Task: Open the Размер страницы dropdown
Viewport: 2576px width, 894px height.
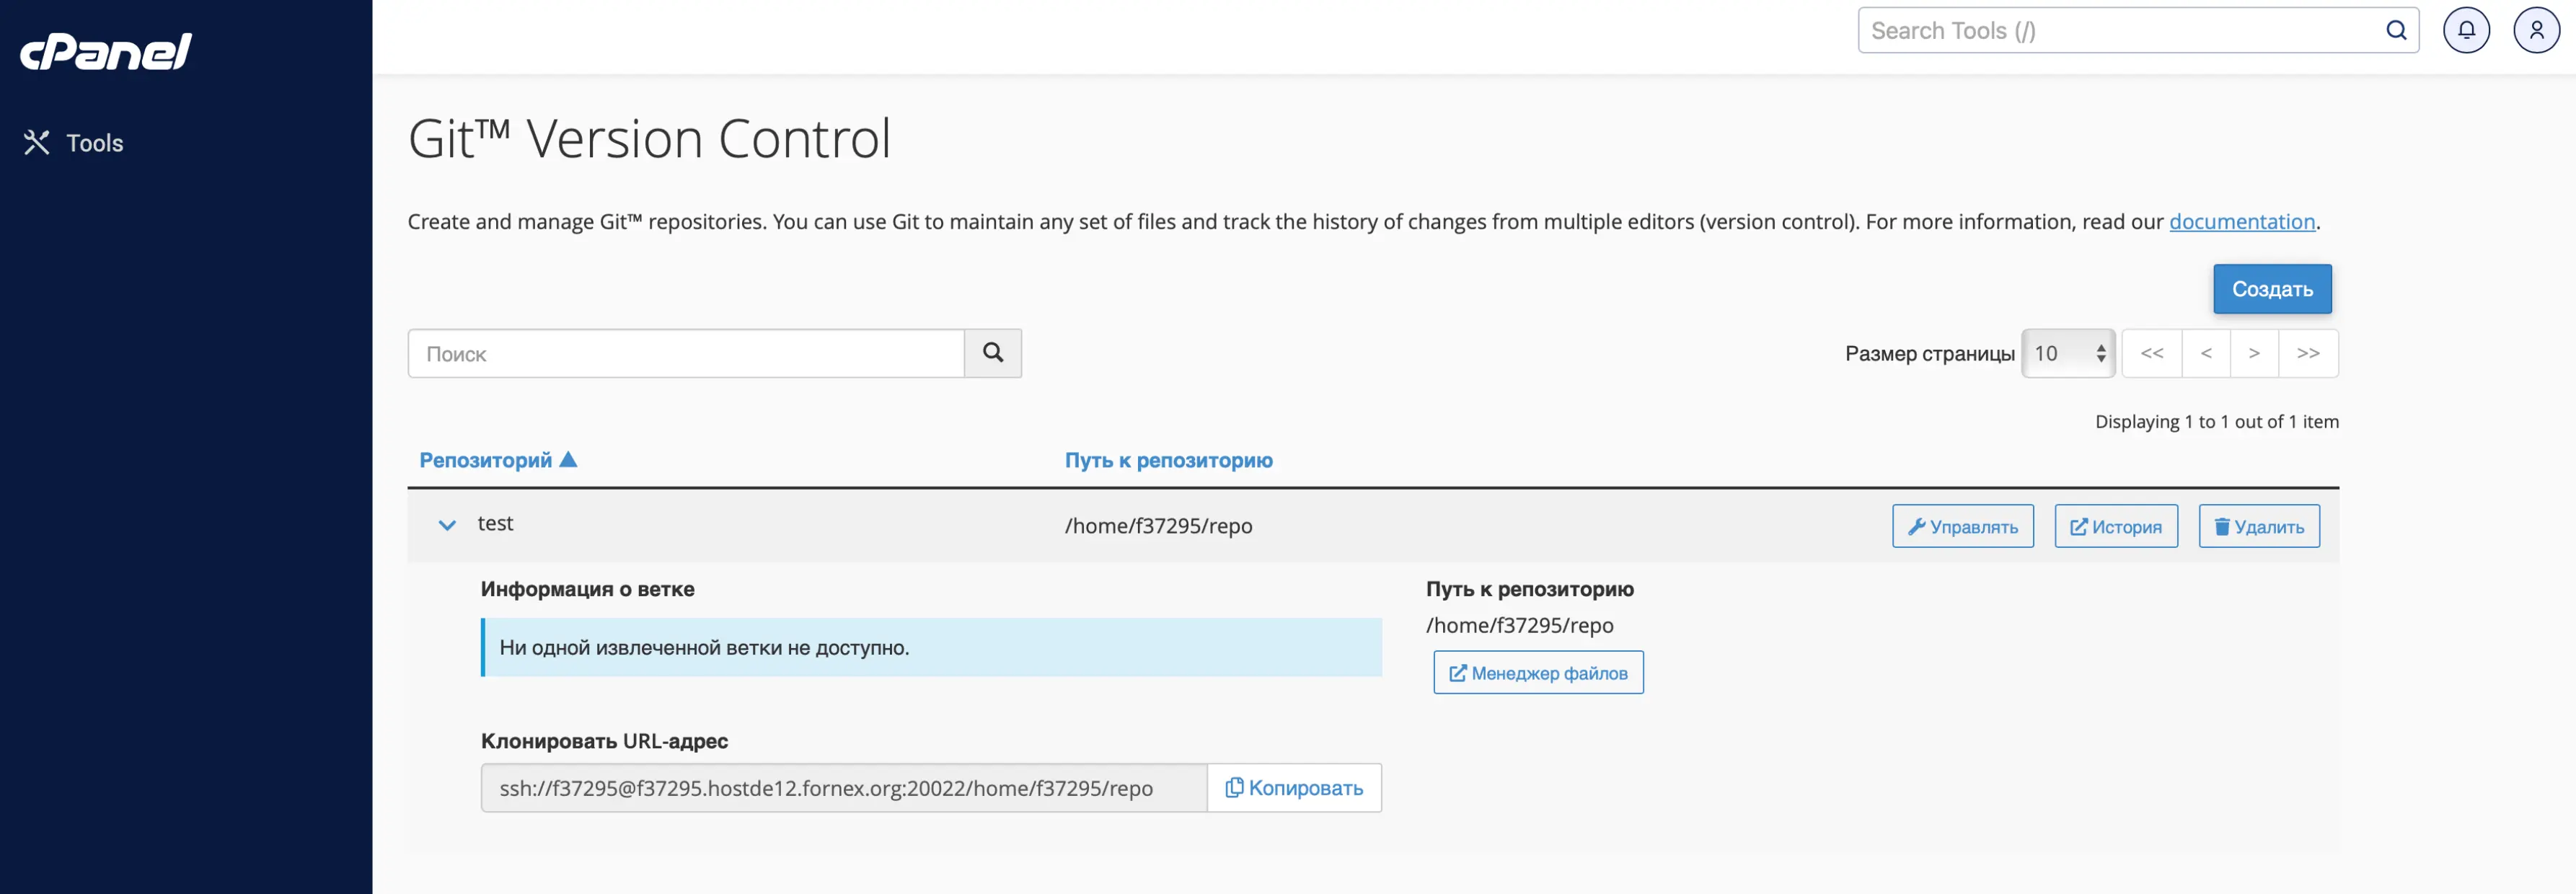Action: pos(2067,353)
